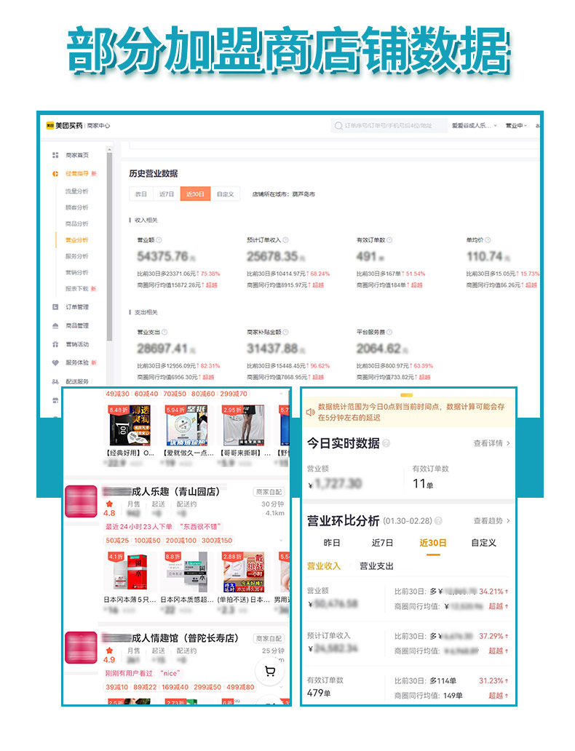Screen dimensions: 575x751
Task: Tap product thumbnail 【爱就做久一点
Action: (x=186, y=425)
